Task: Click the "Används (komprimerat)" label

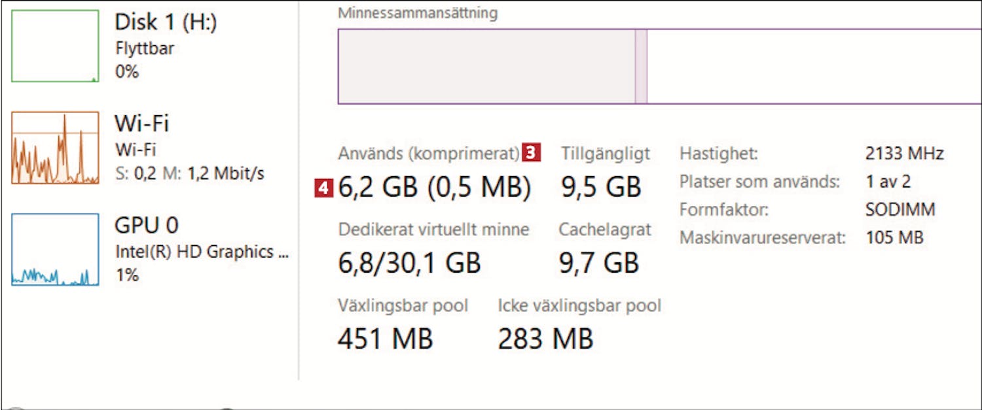Action: coord(429,154)
